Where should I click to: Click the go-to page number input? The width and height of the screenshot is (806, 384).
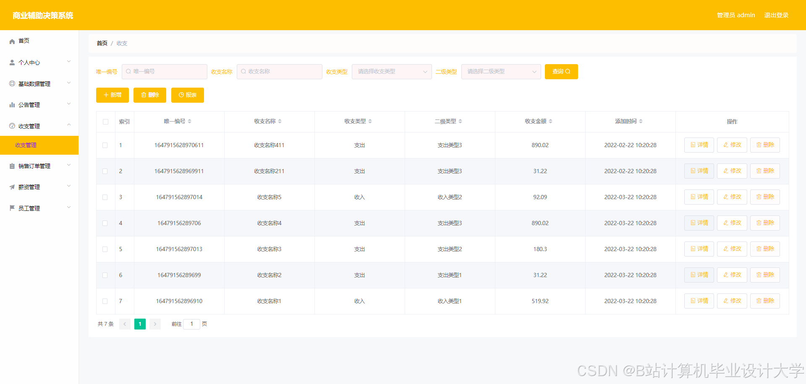coord(191,324)
